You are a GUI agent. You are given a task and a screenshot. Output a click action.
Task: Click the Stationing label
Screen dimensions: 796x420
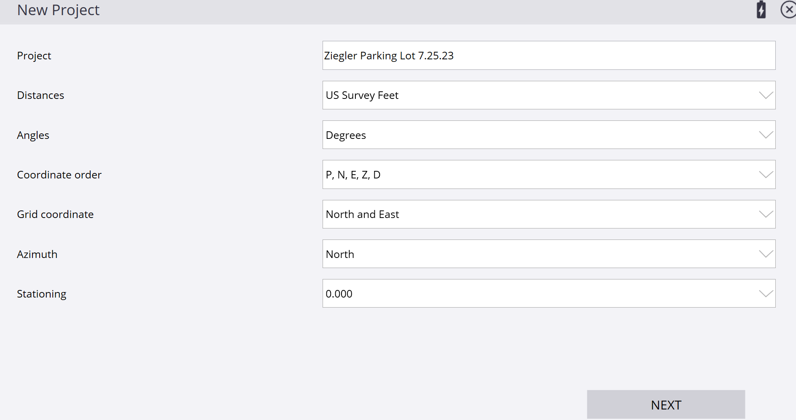[42, 294]
